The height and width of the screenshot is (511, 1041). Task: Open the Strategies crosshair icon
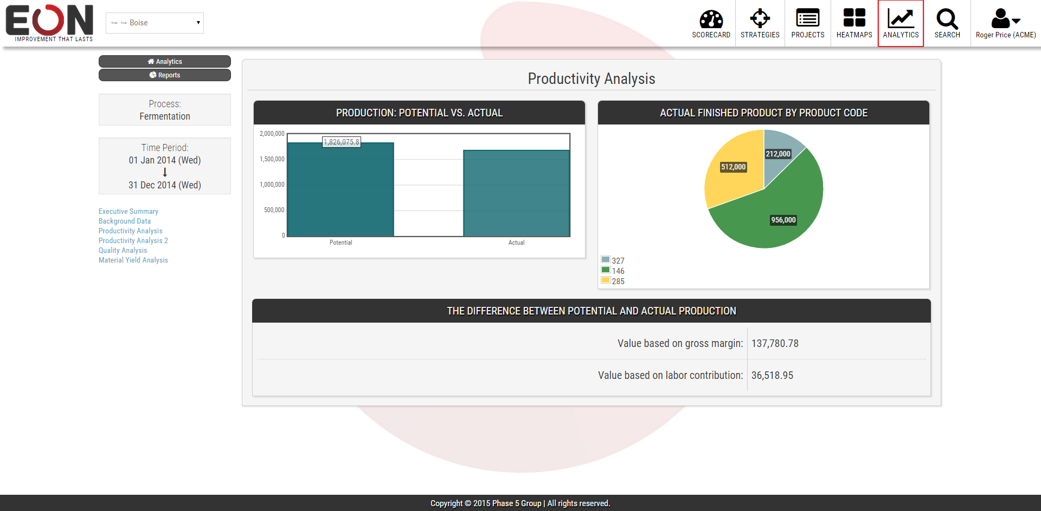coord(760,18)
